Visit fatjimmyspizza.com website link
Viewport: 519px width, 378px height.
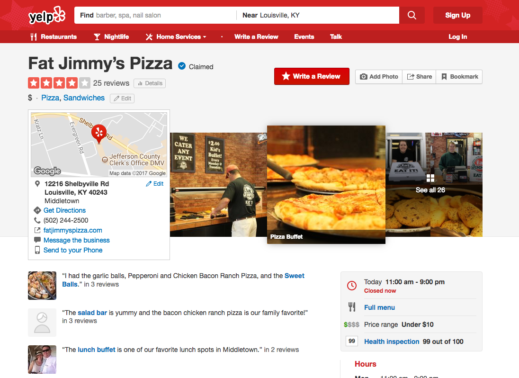[x=73, y=230]
